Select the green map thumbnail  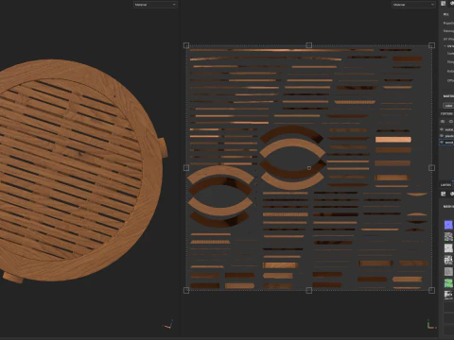pos(448,283)
